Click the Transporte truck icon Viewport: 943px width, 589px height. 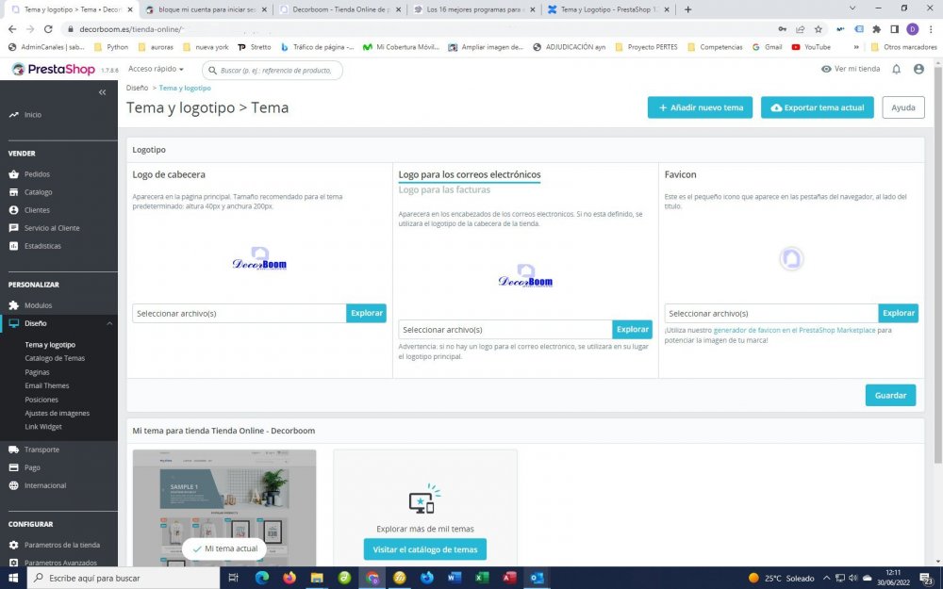click(x=14, y=450)
